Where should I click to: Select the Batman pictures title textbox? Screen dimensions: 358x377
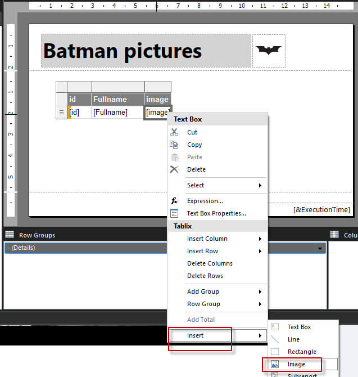[x=146, y=51]
